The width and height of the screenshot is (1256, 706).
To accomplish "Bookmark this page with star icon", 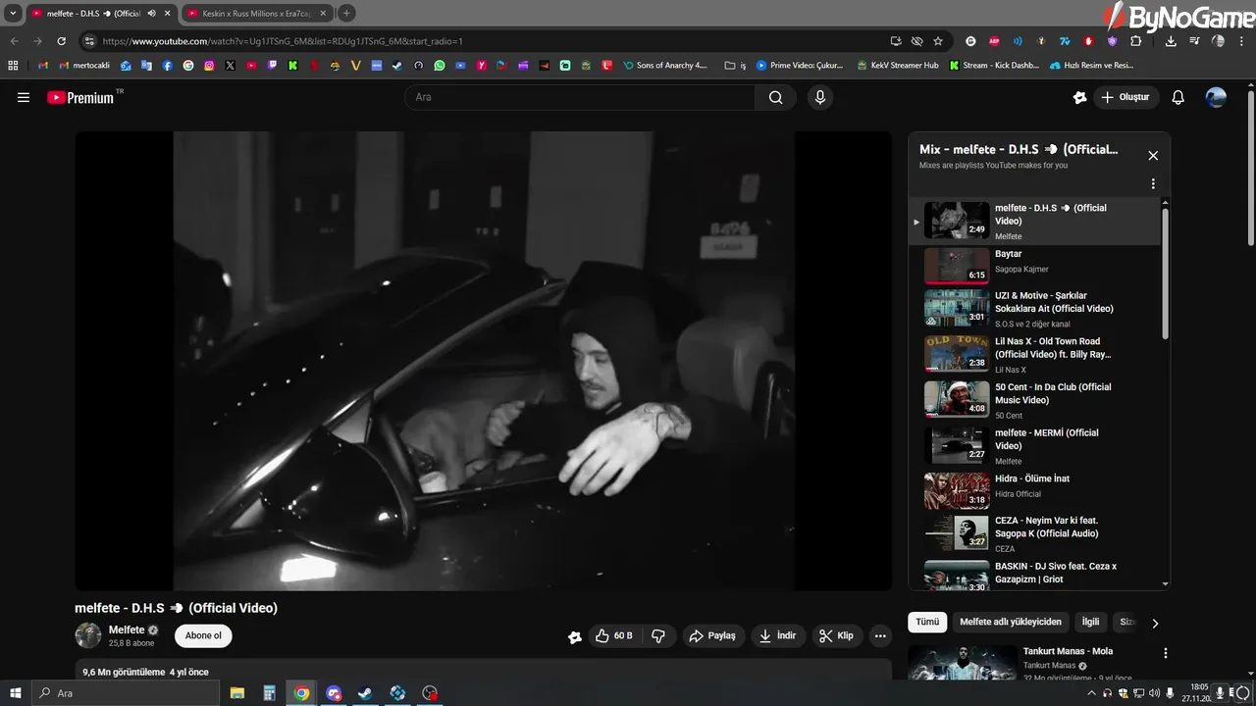I will [938, 41].
